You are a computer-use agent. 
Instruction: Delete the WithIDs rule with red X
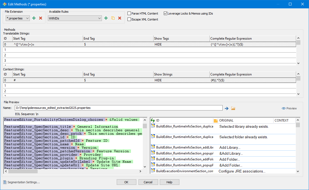click(x=120, y=18)
